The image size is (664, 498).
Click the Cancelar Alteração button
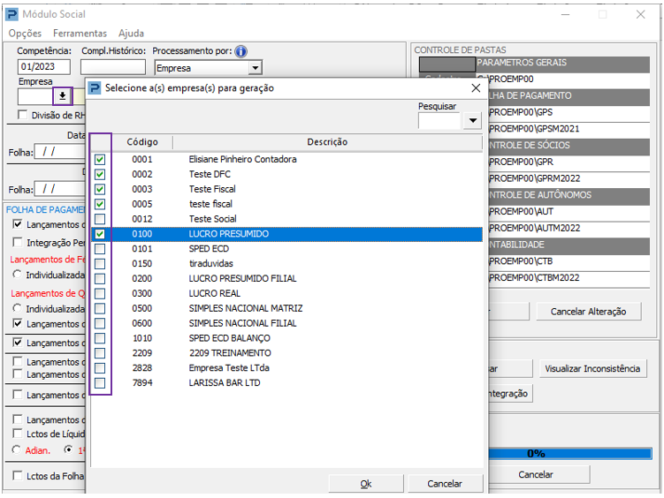click(x=588, y=312)
